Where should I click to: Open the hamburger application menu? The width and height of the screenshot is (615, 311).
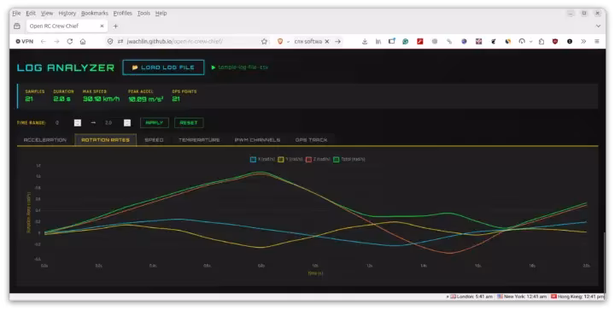597,41
